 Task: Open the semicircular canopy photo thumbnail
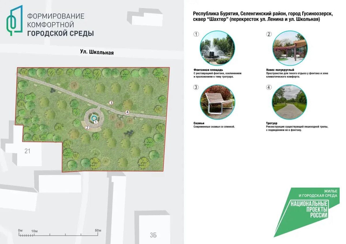tap(290, 48)
